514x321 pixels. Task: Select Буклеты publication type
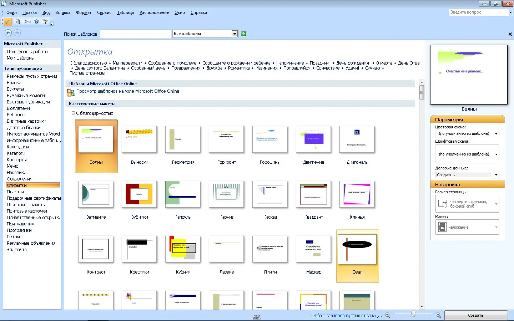coord(15,89)
